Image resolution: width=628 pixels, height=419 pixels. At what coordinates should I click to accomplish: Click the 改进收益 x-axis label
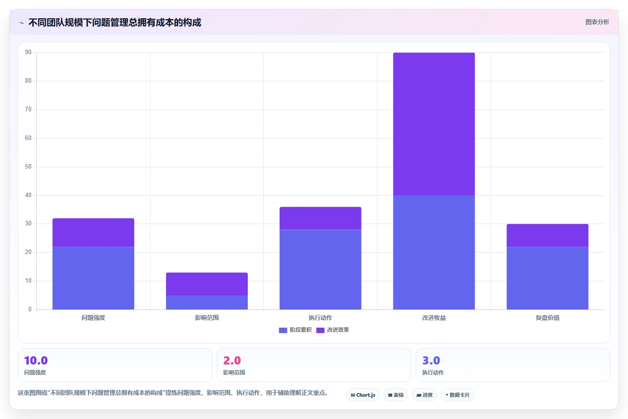click(x=434, y=318)
